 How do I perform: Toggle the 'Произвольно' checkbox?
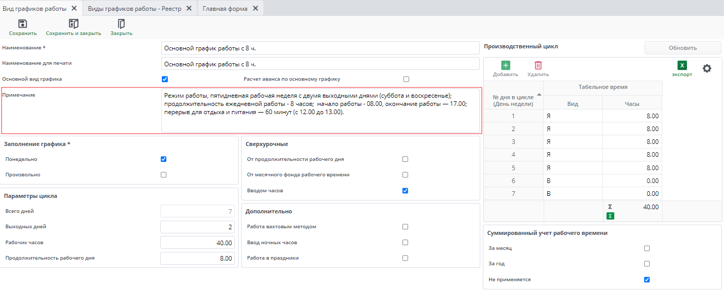(x=164, y=175)
